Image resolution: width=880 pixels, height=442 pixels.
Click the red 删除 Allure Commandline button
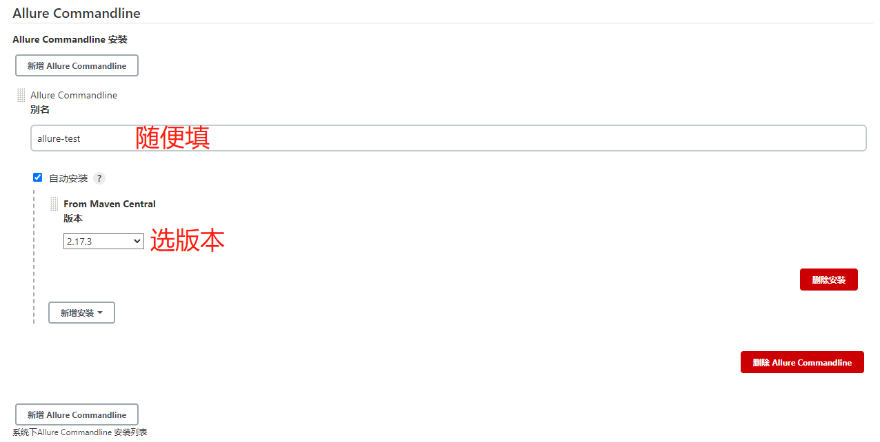pos(801,362)
